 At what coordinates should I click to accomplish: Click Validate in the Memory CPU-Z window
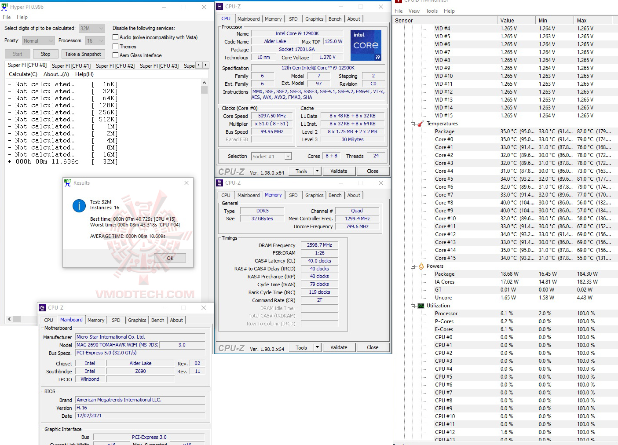click(339, 347)
